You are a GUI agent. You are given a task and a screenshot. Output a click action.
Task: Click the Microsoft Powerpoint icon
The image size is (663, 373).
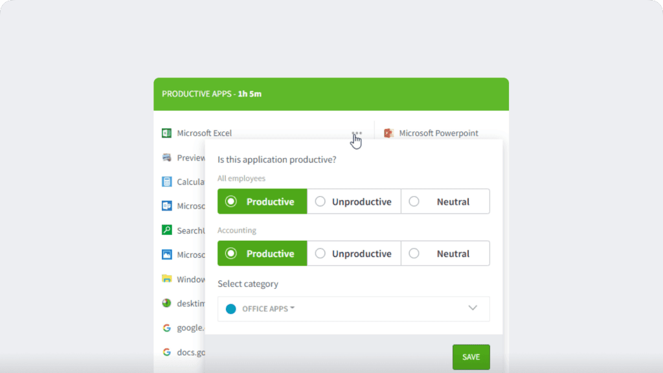388,133
